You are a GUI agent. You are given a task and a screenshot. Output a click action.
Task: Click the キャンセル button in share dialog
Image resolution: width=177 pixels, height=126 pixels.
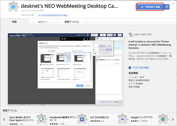(x=88, y=86)
